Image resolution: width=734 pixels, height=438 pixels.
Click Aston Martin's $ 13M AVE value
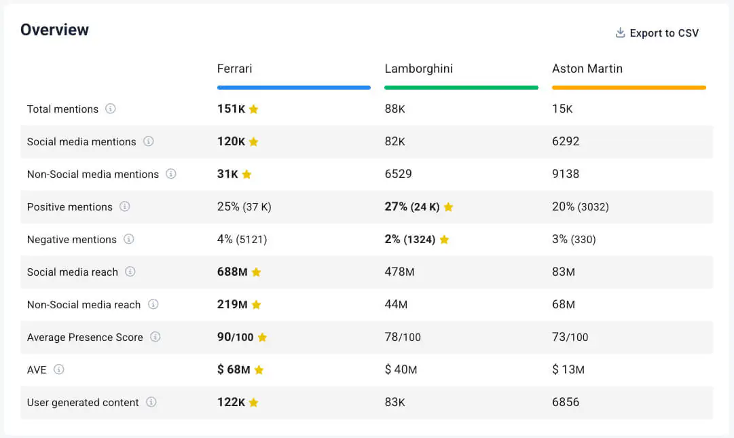tap(568, 369)
